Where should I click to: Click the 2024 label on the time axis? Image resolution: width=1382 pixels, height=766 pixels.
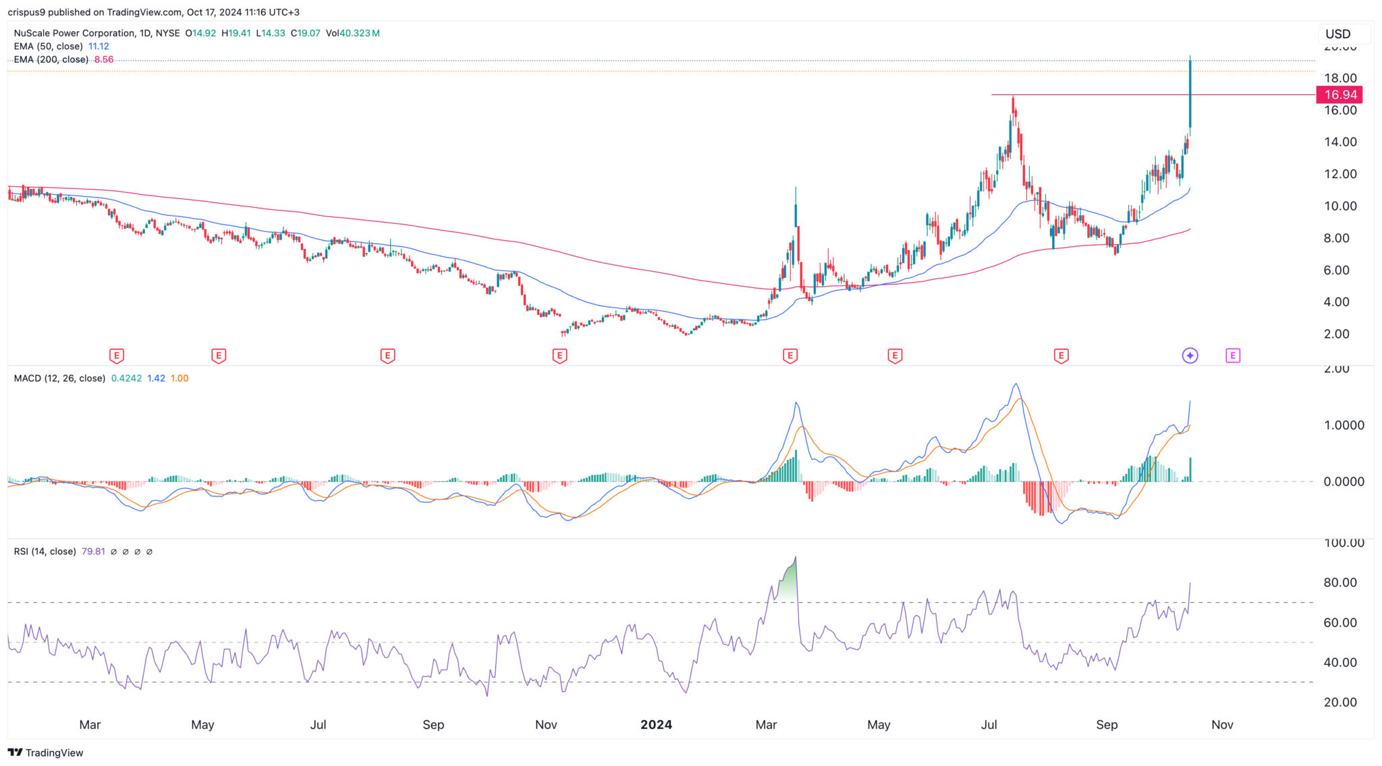click(x=656, y=725)
